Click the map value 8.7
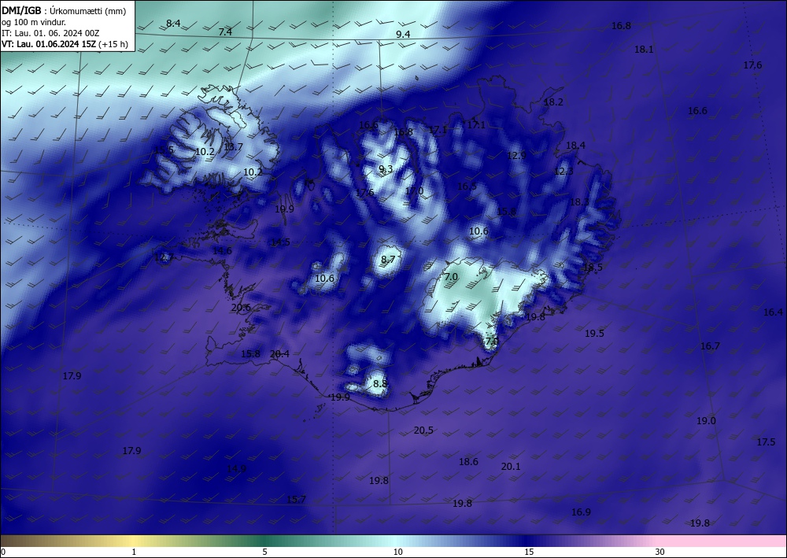787x558 pixels. 388,260
